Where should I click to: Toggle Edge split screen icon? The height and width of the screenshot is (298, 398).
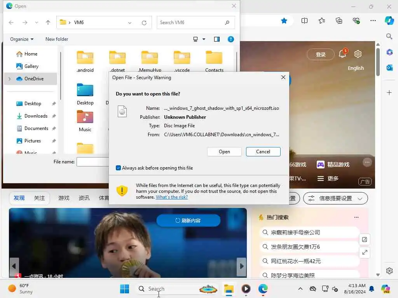tap(304, 21)
